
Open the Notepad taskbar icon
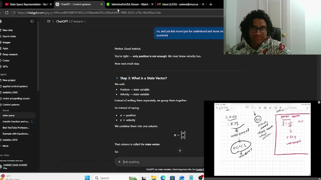(x=191, y=178)
